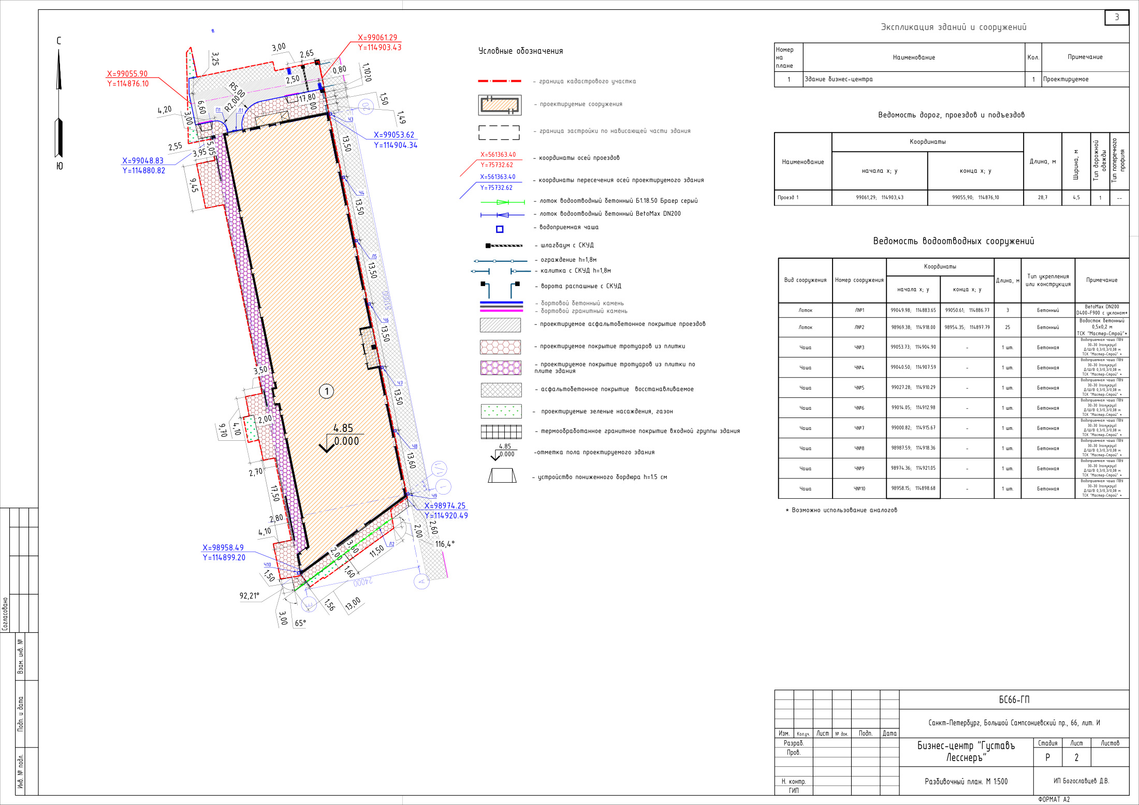
Task: Click the Экспликация зданий и сооружений heading
Action: point(954,27)
